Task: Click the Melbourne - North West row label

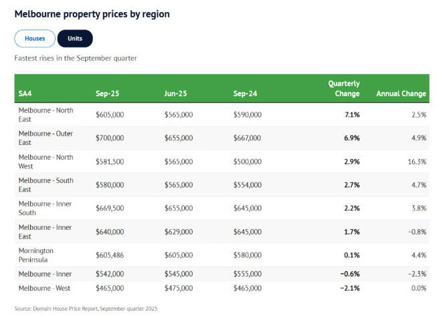Action: point(46,162)
